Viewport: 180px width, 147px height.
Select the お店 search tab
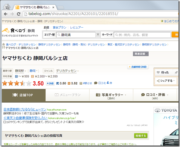point(46,27)
